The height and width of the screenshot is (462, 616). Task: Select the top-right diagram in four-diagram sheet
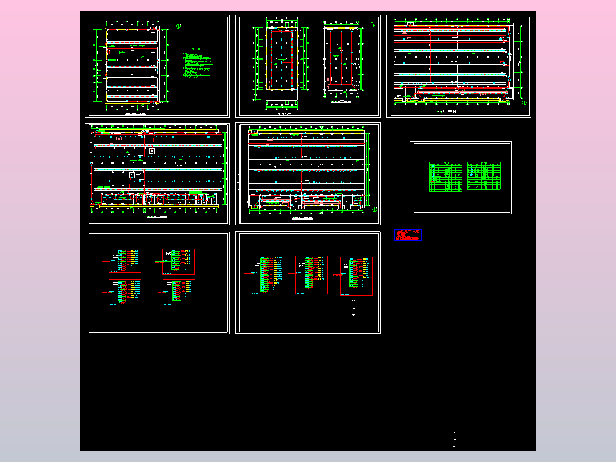coord(179,261)
